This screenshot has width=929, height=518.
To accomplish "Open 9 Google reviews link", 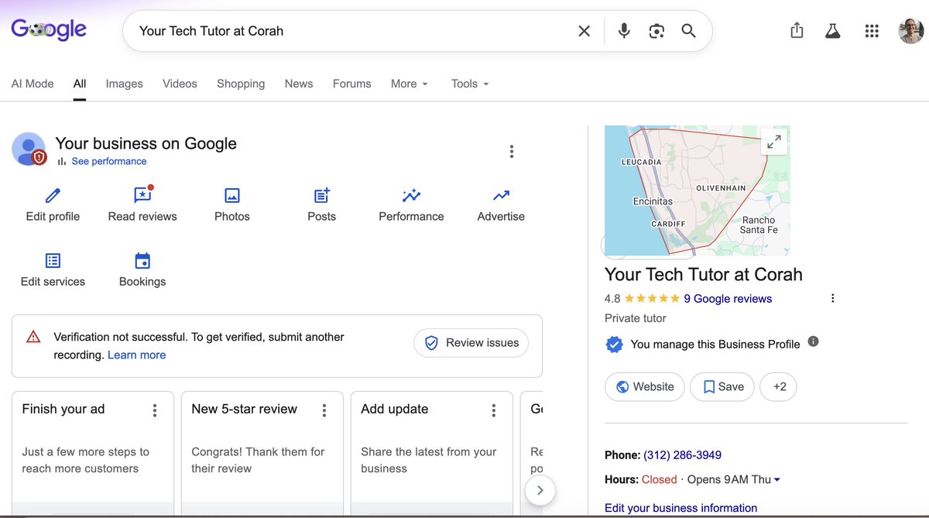I will [x=728, y=299].
